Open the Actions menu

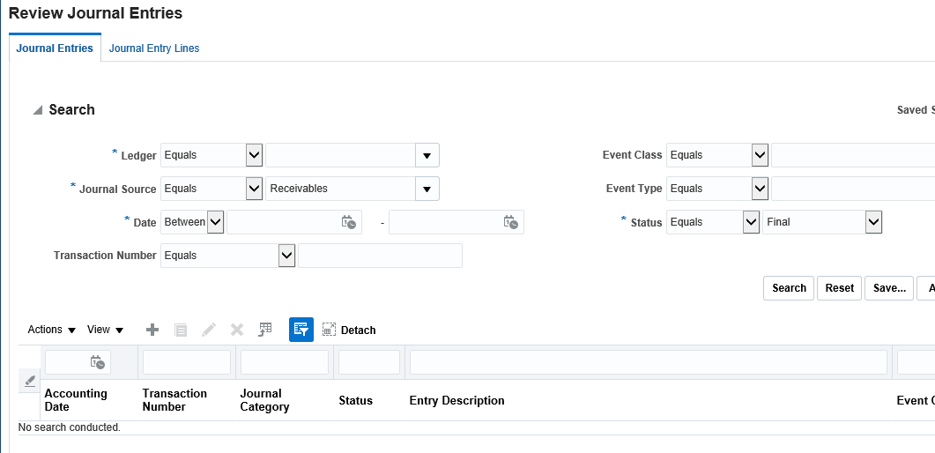pyautogui.click(x=51, y=330)
